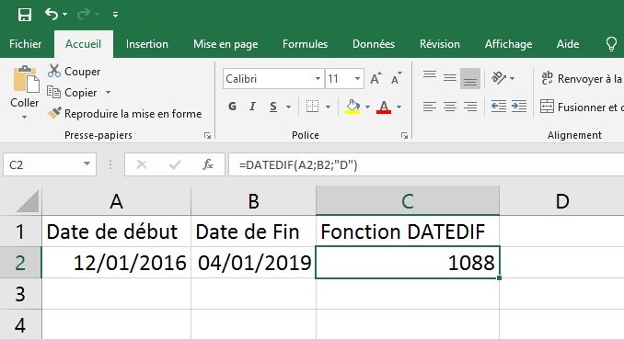Click the greyed-out Redo arrow

[x=84, y=15]
